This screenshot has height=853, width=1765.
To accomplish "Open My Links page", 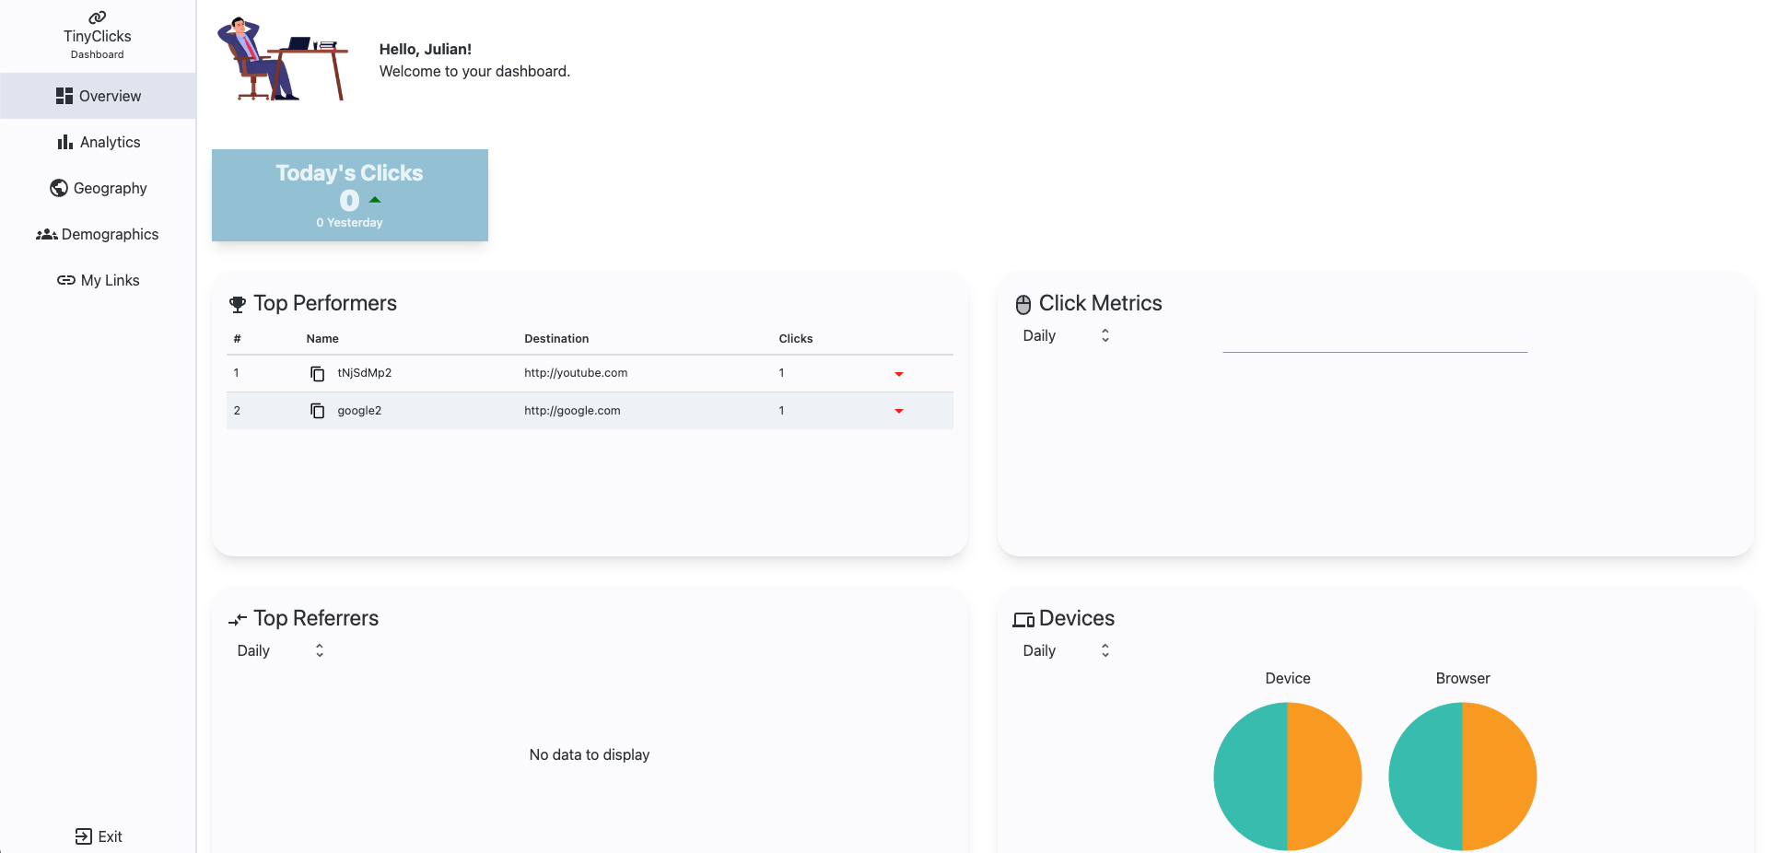I will (98, 280).
